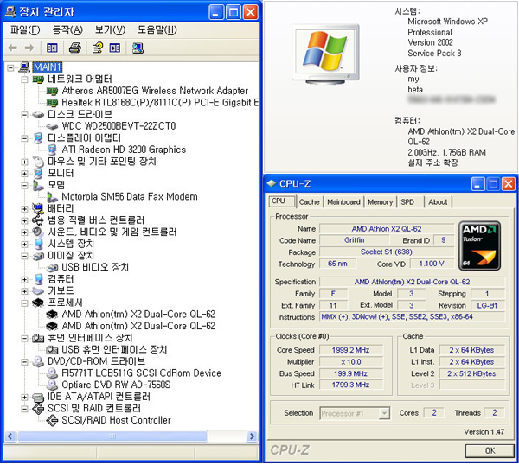Screen dimensions: 519x465
Task: Select the second AMD Athlon X2 QL-62 processor icon
Action: pyautogui.click(x=52, y=326)
